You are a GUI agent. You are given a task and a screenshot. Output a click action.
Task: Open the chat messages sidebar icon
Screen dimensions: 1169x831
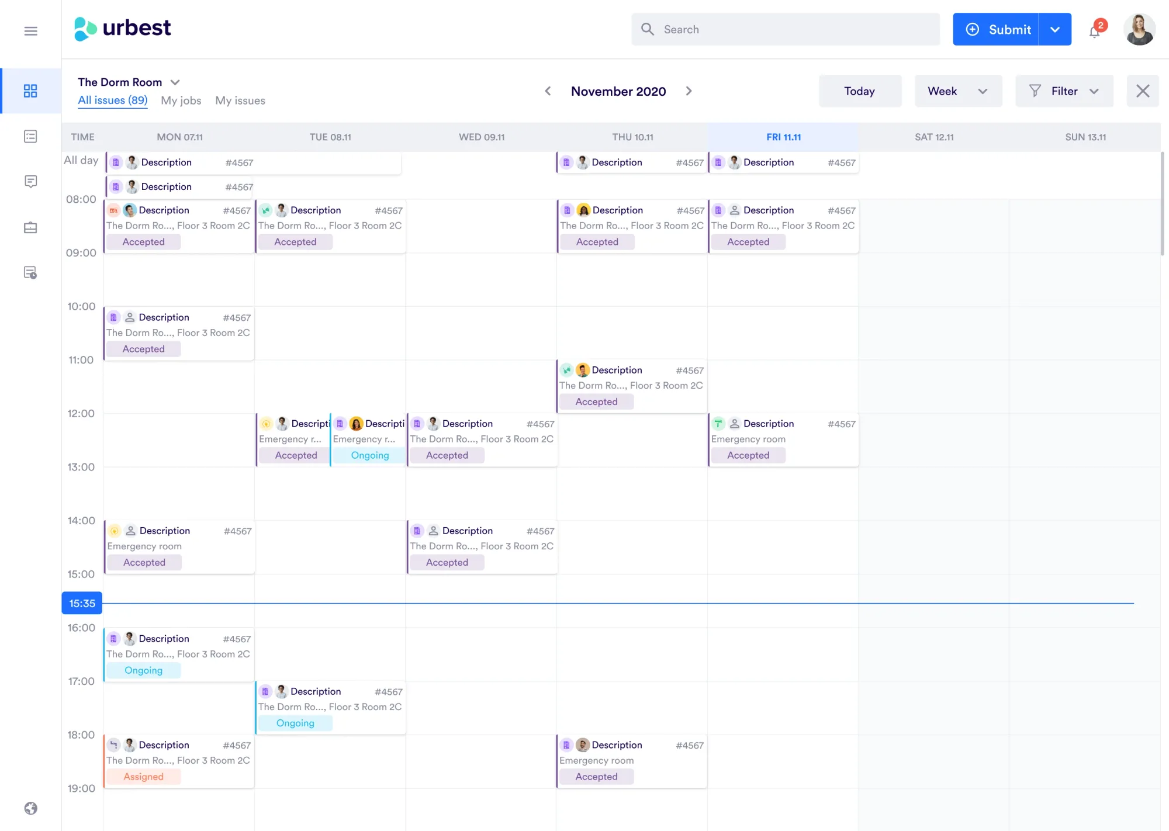click(x=30, y=182)
